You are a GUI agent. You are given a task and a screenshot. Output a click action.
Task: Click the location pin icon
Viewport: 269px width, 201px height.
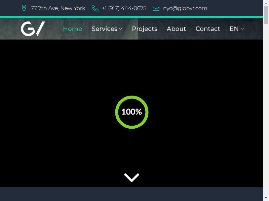24,8
